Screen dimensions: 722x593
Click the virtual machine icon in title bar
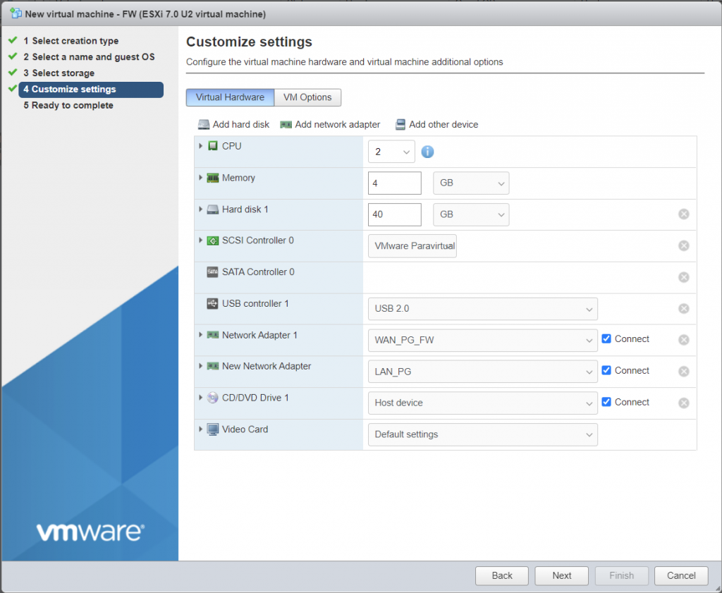point(16,13)
